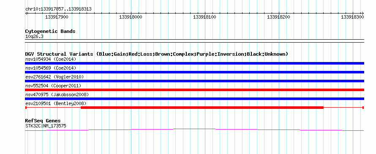
Task: Click the DGV Structural Variants track title
Action: coord(156,54)
